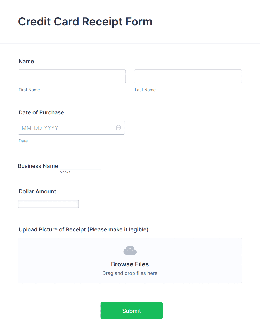Screen dimensions: 260x333
Task: Click the Last Name helper text
Action: pyautogui.click(x=145, y=90)
